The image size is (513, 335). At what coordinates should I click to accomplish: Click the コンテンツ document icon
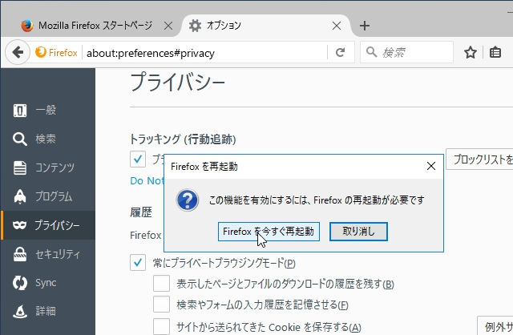19,167
